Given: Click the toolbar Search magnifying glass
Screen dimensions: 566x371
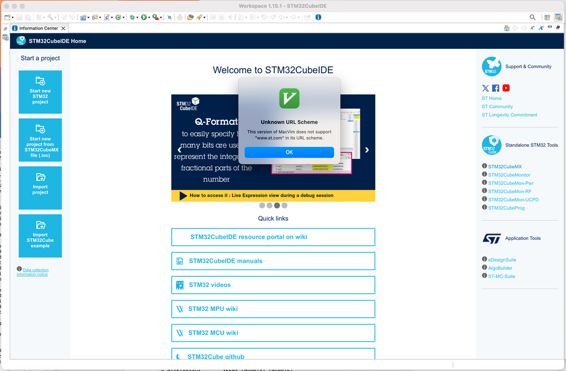Looking at the screenshot, I should (533, 18).
